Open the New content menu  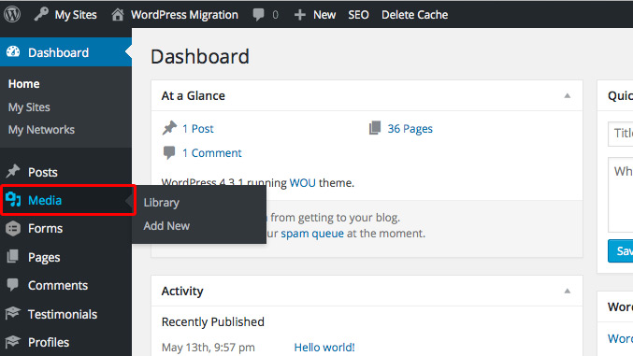point(324,15)
